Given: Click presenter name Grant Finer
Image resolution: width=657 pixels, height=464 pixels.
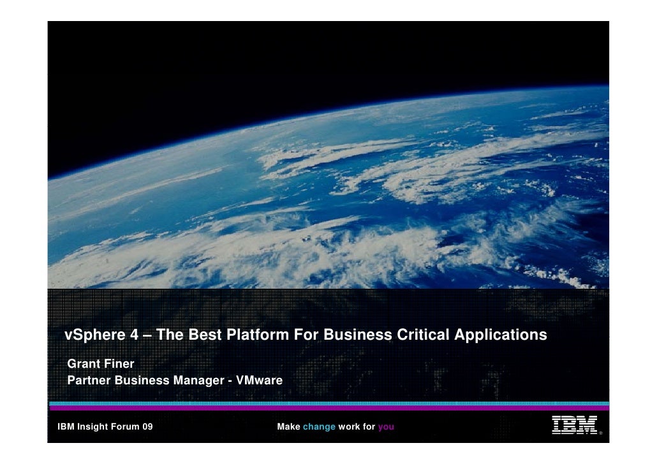Looking at the screenshot, I should (101, 363).
